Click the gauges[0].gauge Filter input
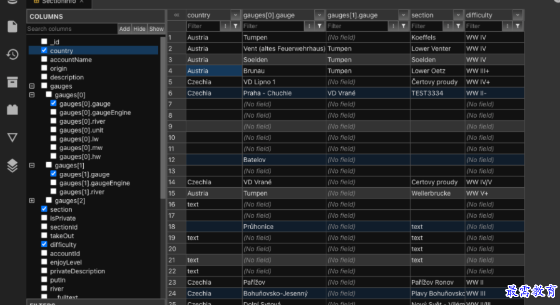Screen dimensions: 560x305 (x=274, y=26)
